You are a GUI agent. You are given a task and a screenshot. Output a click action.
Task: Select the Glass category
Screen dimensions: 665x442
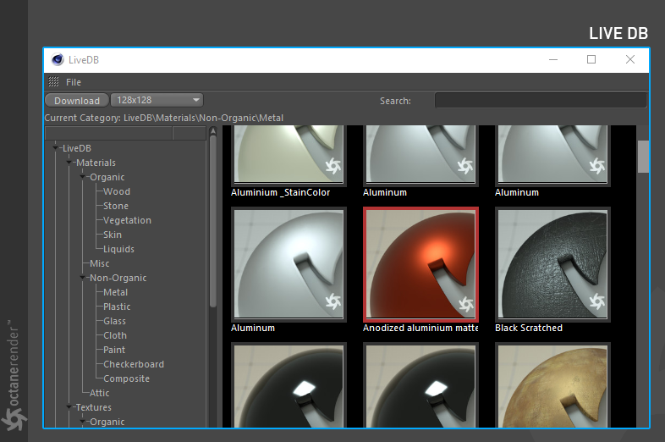[114, 321]
